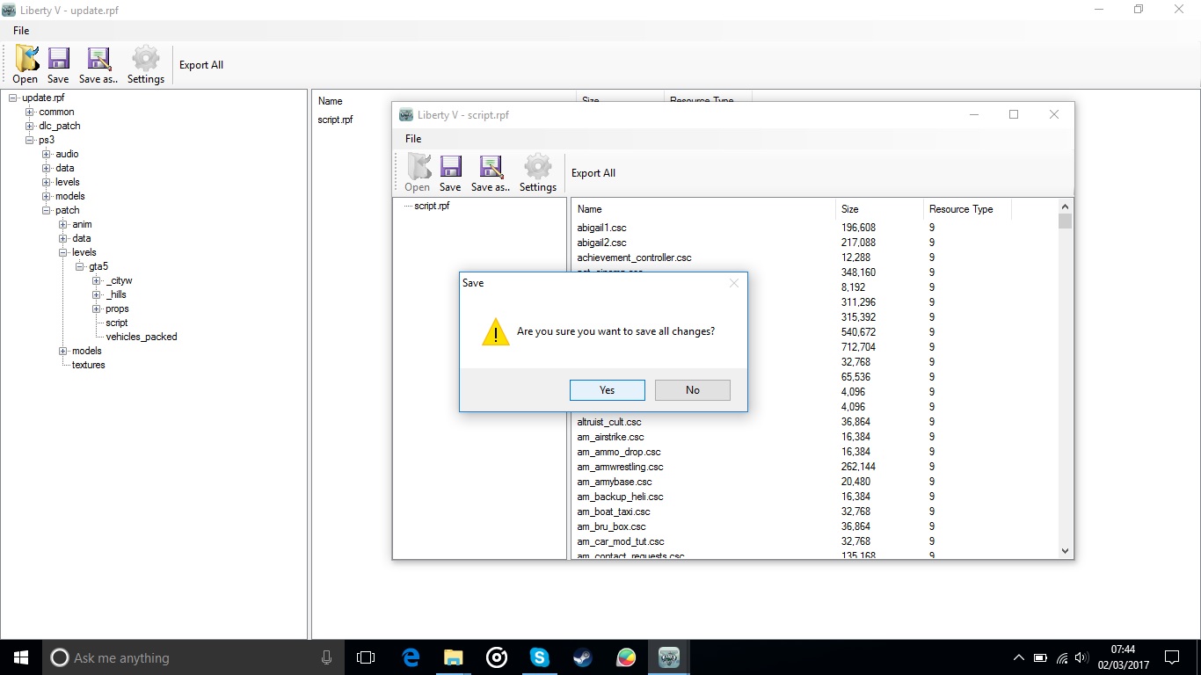Open Settings gear in main window toolbar
Image resolution: width=1201 pixels, height=675 pixels.
(145, 60)
